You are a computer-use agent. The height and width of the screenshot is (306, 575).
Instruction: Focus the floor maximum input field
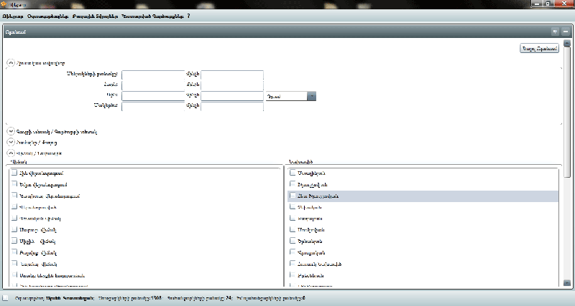click(x=232, y=85)
